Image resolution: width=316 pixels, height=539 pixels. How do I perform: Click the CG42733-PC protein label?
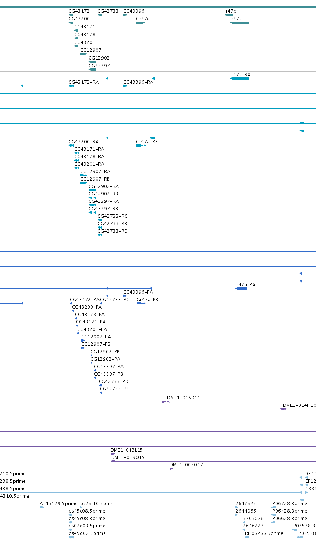[x=115, y=300]
